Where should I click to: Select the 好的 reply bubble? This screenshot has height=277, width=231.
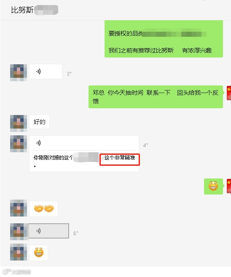tap(40, 122)
